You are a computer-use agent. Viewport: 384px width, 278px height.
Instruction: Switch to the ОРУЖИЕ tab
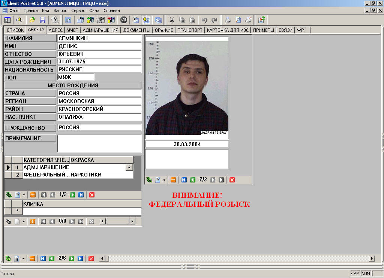(164, 30)
